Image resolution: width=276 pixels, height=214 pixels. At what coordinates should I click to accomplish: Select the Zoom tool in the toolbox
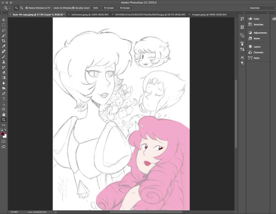click(4, 120)
